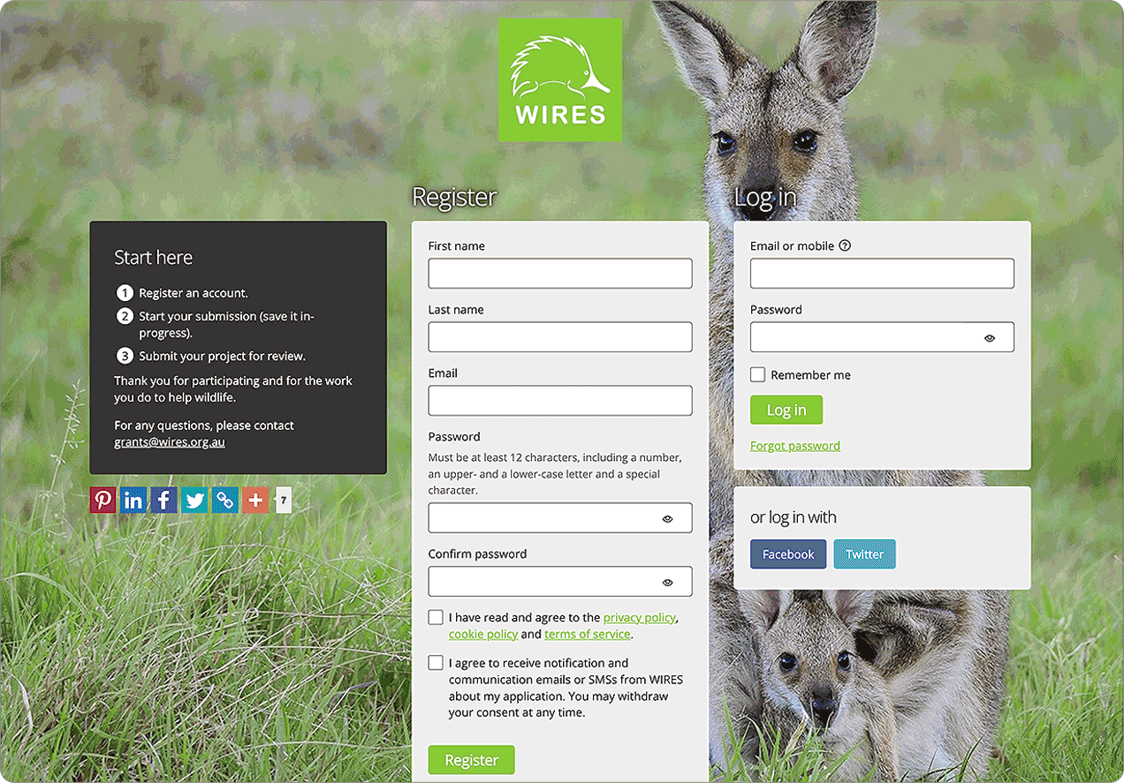Log in with Twitter
This screenshot has height=783, width=1124.
tap(864, 553)
